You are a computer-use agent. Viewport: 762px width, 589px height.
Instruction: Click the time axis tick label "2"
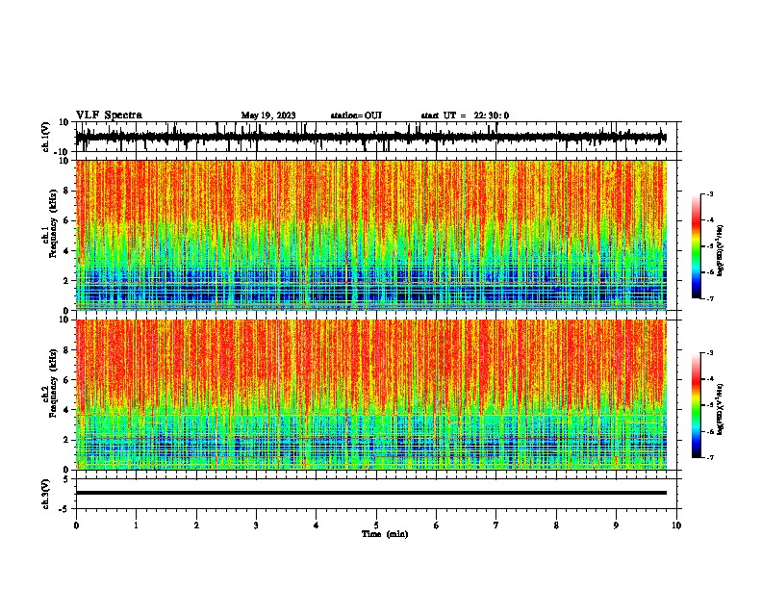[196, 525]
